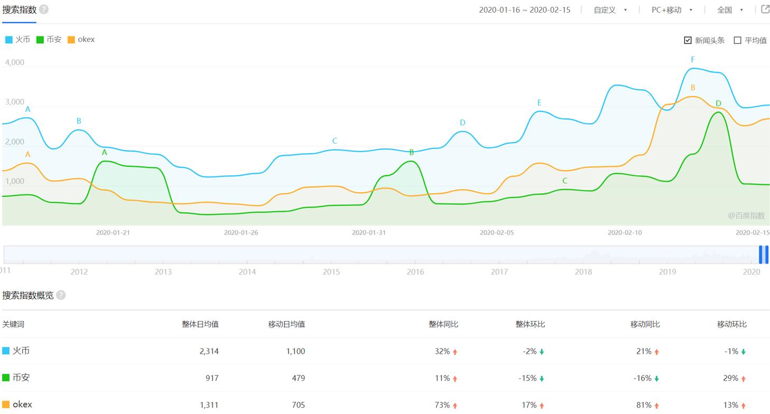The width and height of the screenshot is (770, 414).
Task: Click the export/share icon at top right
Action: (765, 9)
